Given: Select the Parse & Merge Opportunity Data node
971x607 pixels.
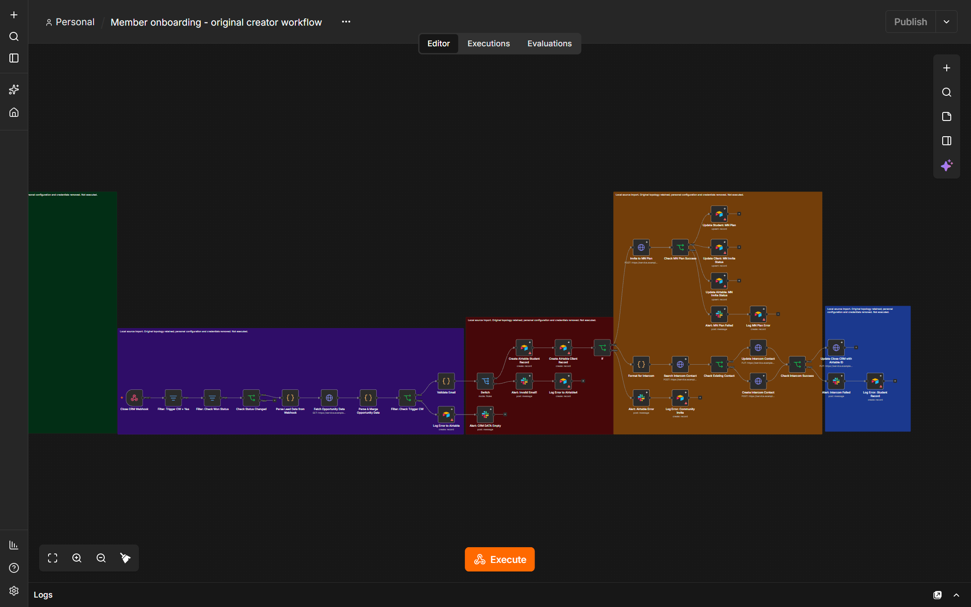Looking at the screenshot, I should (x=368, y=398).
